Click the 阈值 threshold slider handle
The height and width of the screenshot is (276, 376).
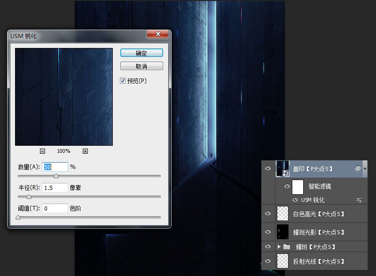pyautogui.click(x=18, y=218)
